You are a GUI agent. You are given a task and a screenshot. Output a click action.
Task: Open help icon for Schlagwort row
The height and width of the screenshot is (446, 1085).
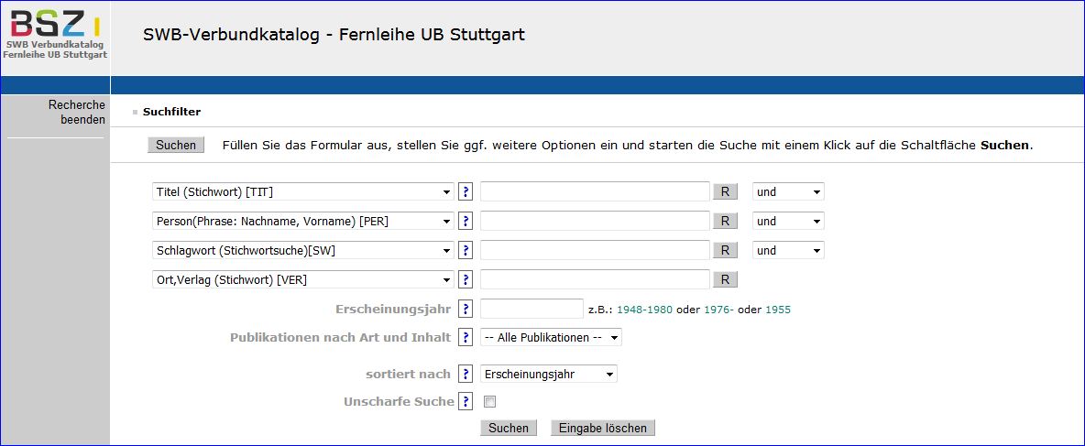click(x=466, y=250)
